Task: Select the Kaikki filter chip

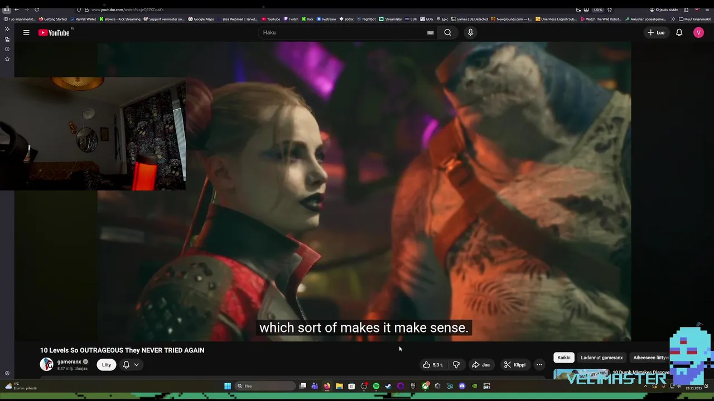Action: pos(564,358)
